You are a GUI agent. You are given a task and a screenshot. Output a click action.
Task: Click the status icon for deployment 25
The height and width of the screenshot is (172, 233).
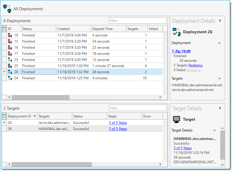[x=10, y=66]
